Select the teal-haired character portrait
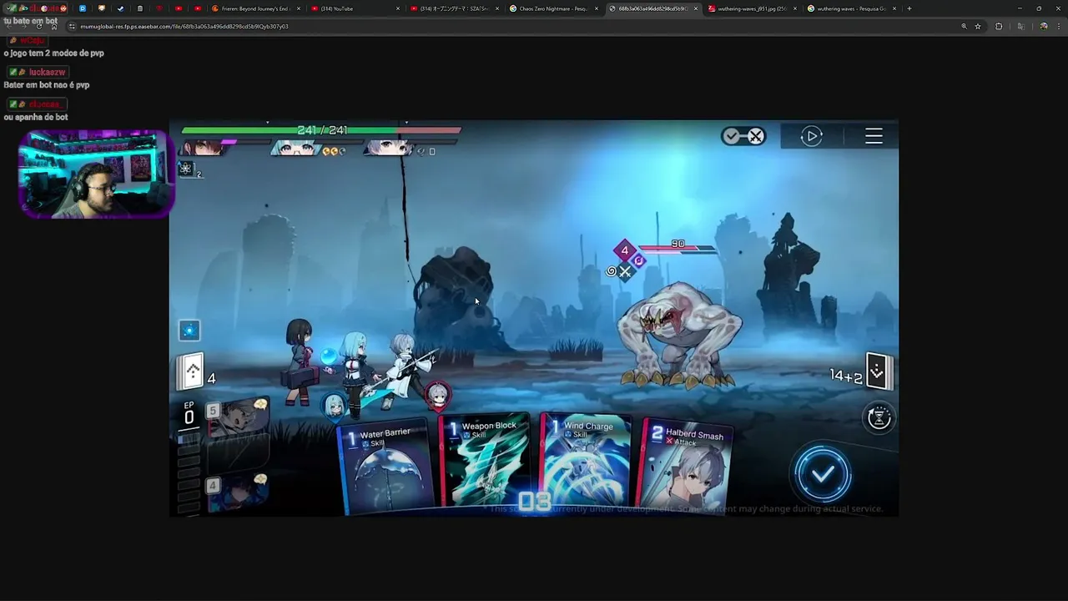This screenshot has height=601, width=1068. click(296, 149)
